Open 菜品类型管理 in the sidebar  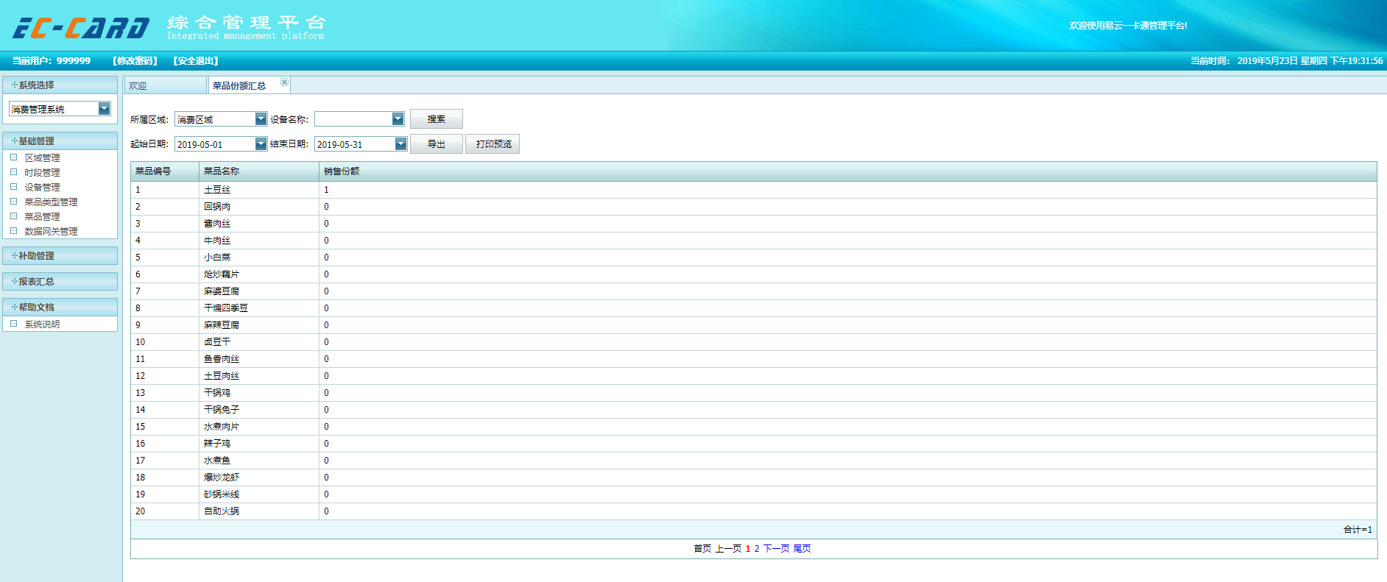(x=51, y=202)
